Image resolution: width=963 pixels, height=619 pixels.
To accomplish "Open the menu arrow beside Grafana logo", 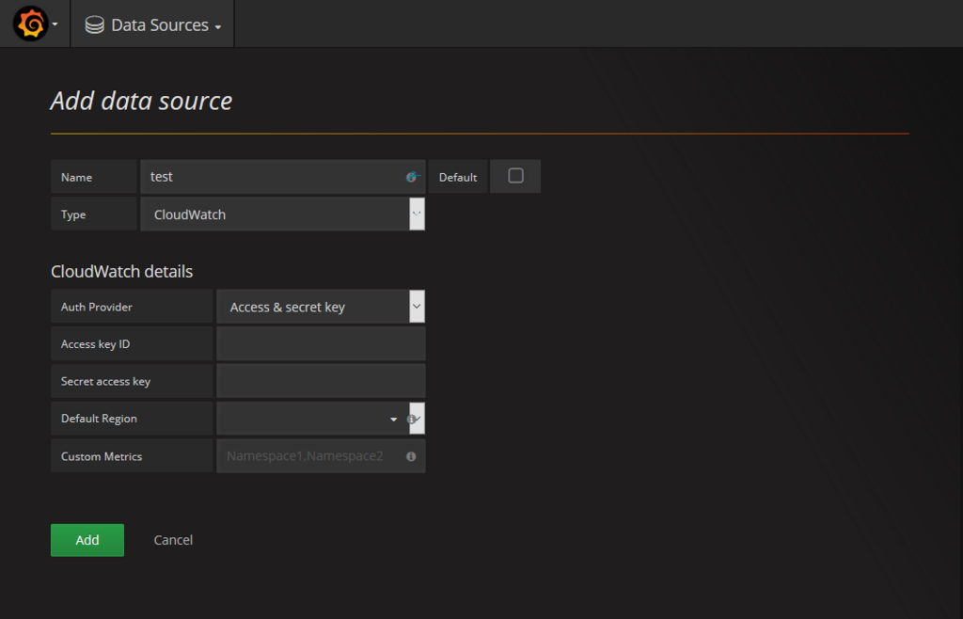I will pos(55,24).
